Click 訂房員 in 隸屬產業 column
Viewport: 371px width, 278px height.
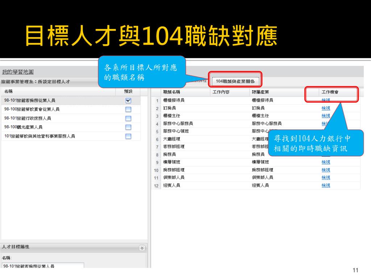258,108
